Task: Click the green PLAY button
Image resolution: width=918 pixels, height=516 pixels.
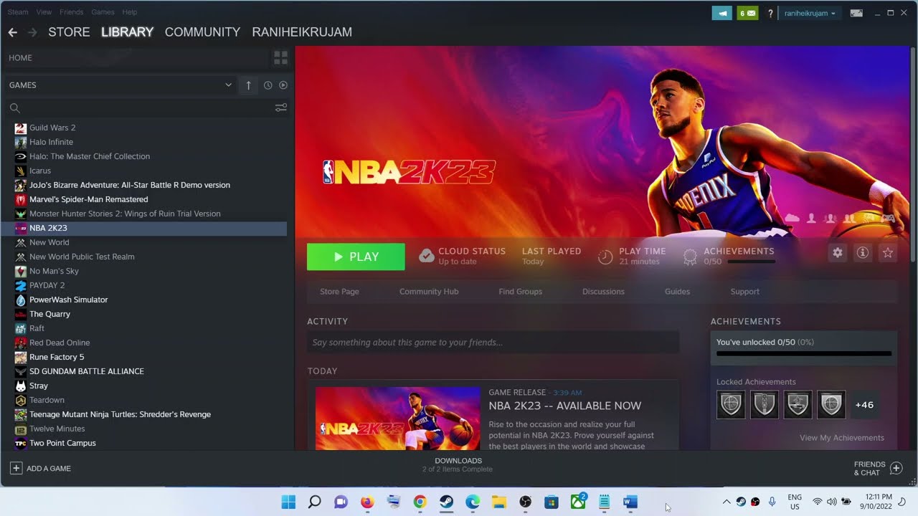Action: click(x=356, y=257)
